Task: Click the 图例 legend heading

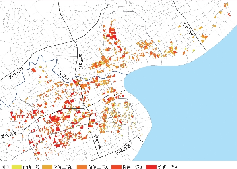Action: pyautogui.click(x=6, y=167)
